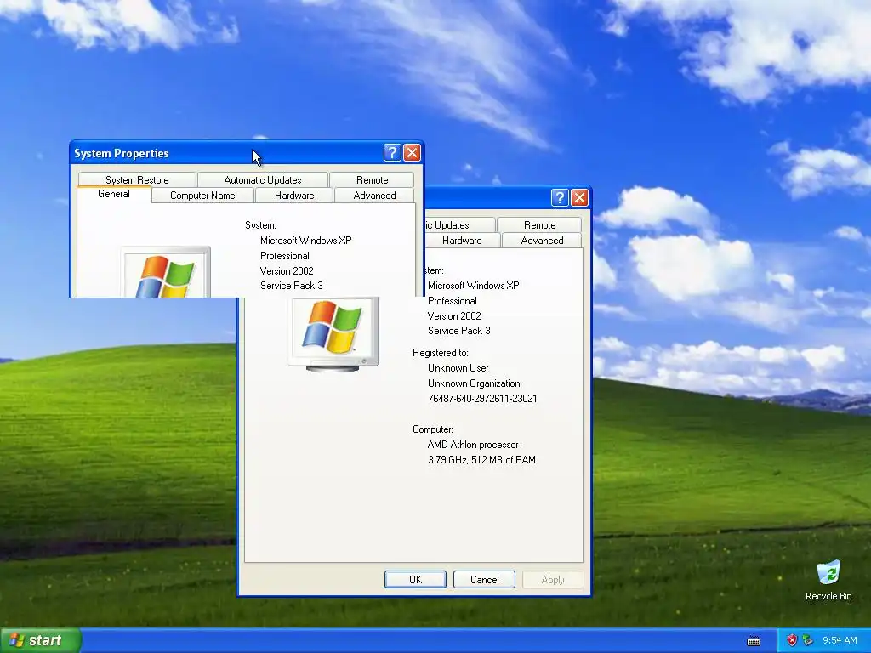871x653 pixels.
Task: Click the Safely Remove Hardware tray icon
Action: (808, 640)
